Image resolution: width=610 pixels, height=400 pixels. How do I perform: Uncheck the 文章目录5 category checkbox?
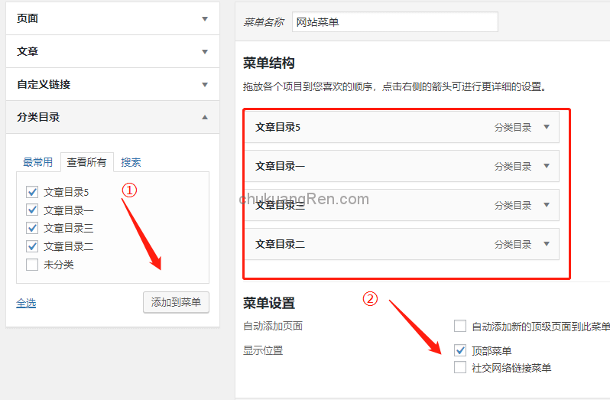32,192
